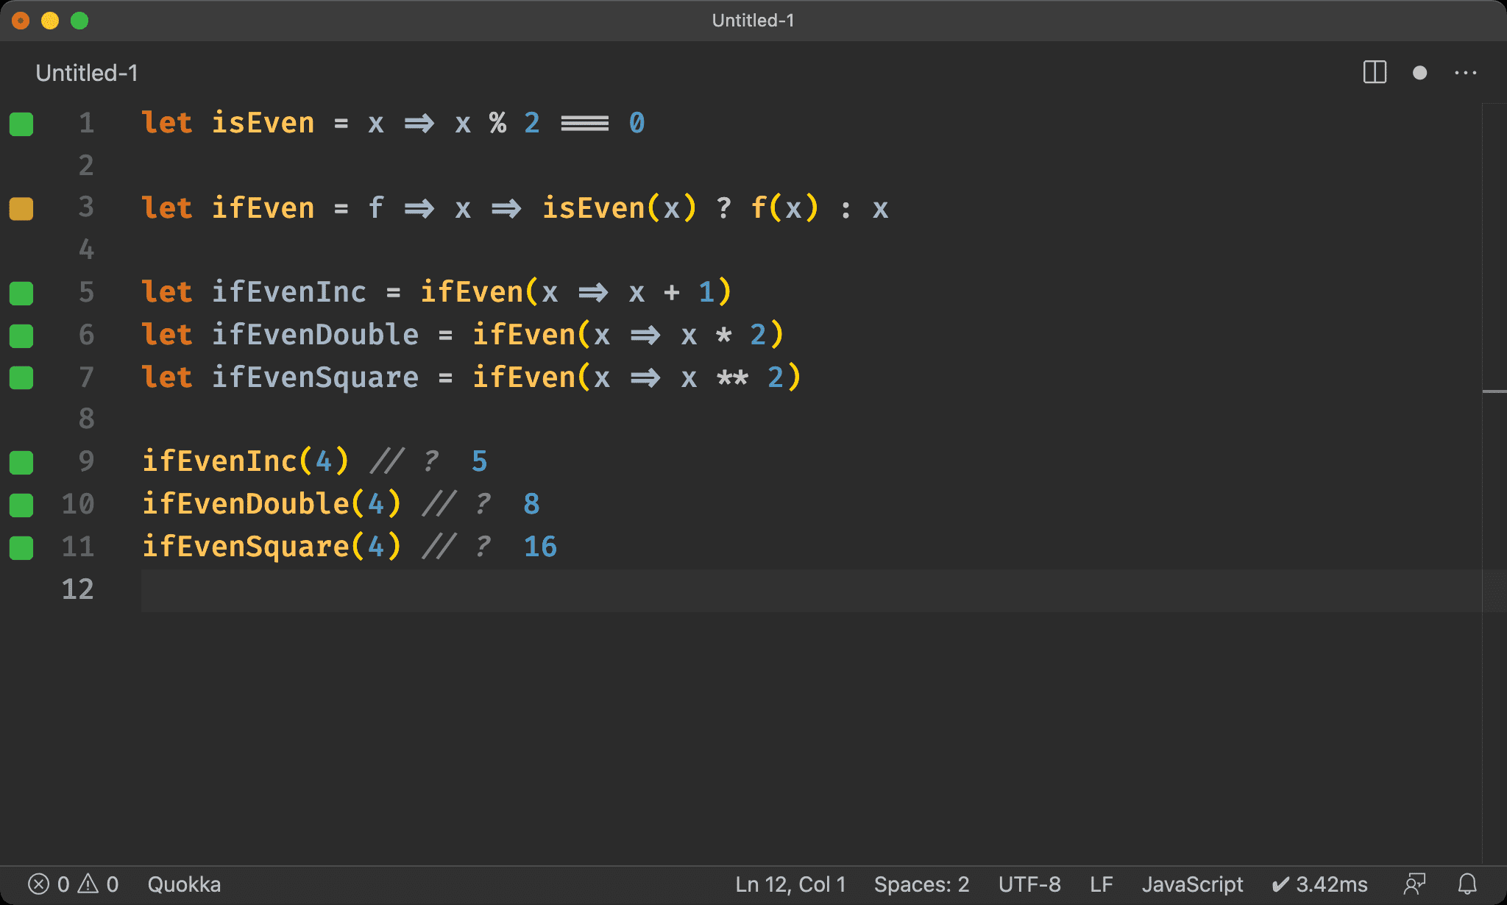
Task: Click the green gutter square on line 11
Action: click(x=21, y=548)
